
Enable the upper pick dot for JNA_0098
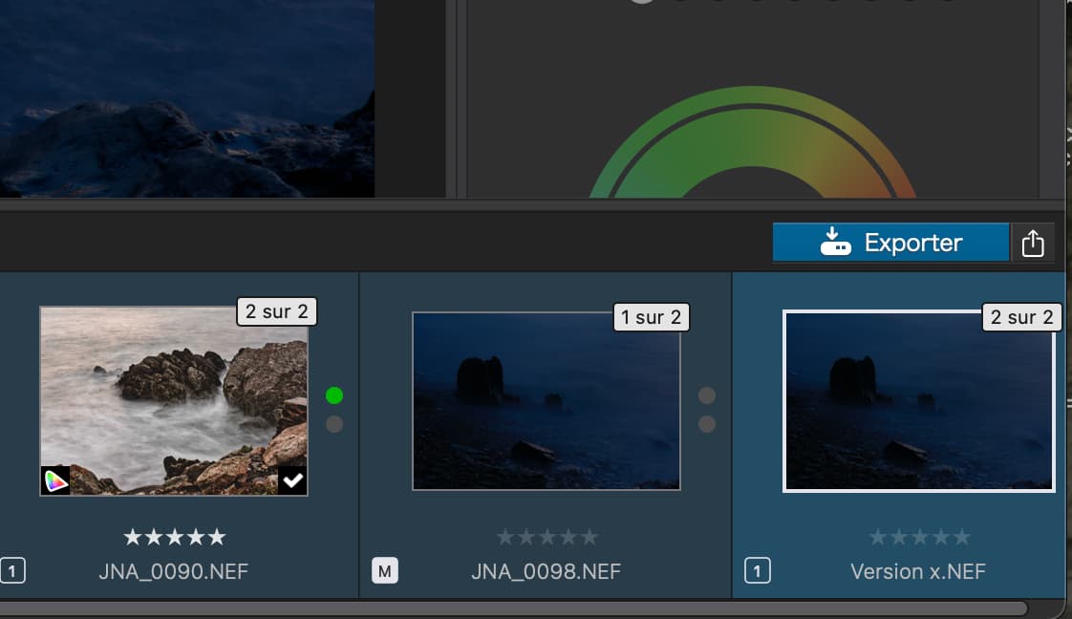706,395
